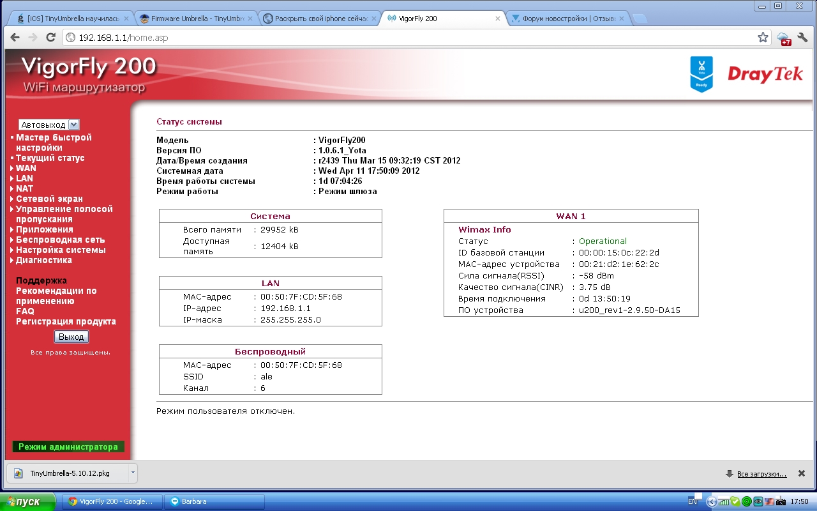The width and height of the screenshot is (817, 511).
Task: Click the EN language indicator
Action: [x=693, y=501]
